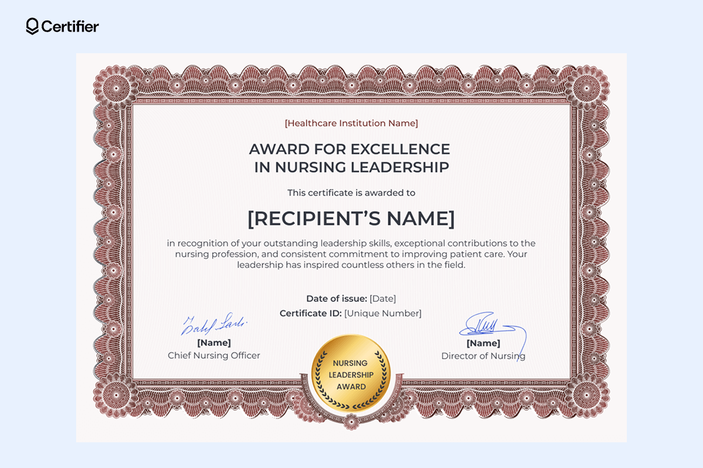Image resolution: width=703 pixels, height=468 pixels.
Task: Click the recognition paragraph beneath recipient name
Action: tap(351, 253)
